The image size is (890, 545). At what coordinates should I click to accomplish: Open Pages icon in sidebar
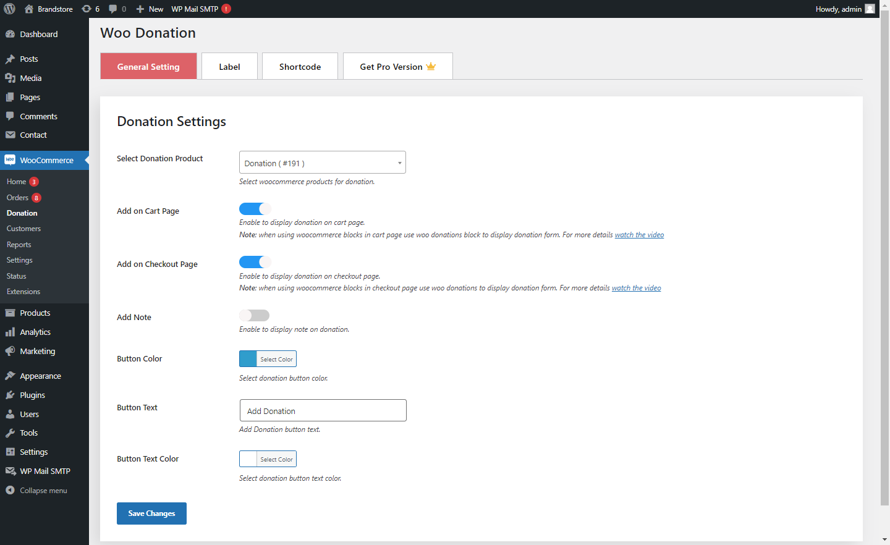click(10, 97)
